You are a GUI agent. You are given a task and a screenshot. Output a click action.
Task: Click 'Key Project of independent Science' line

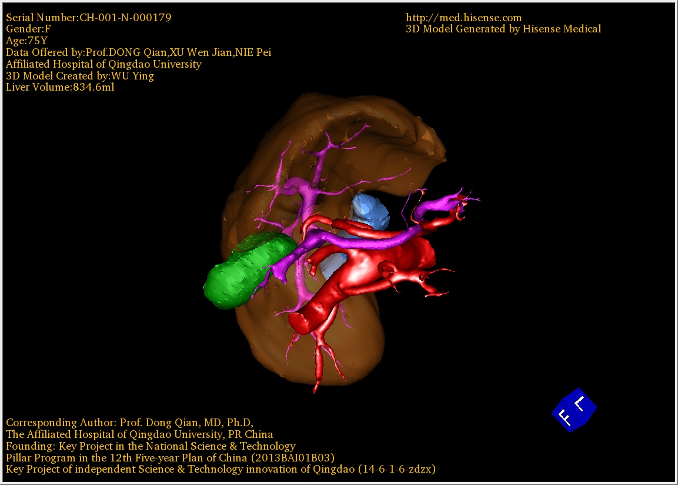(x=221, y=470)
